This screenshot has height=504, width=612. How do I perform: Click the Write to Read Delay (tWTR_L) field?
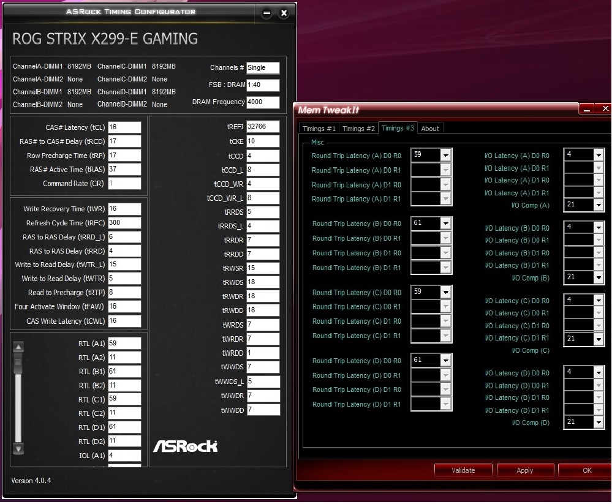tap(124, 265)
